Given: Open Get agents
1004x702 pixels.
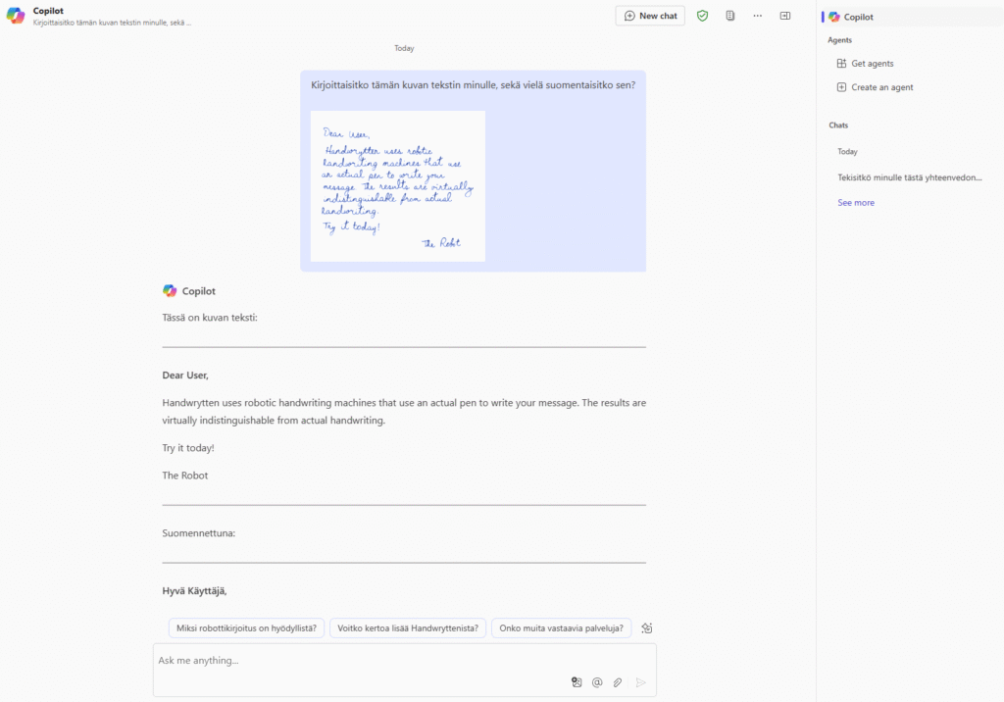Looking at the screenshot, I should coord(865,64).
